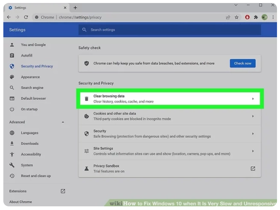Open Site Settings row arrow
The height and width of the screenshot is (210, 280).
pyautogui.click(x=253, y=151)
